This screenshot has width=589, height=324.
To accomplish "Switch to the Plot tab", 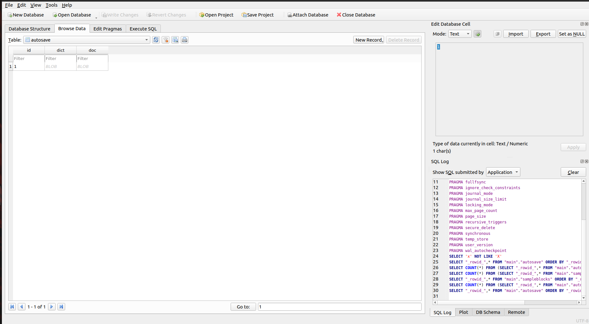I will pyautogui.click(x=464, y=312).
